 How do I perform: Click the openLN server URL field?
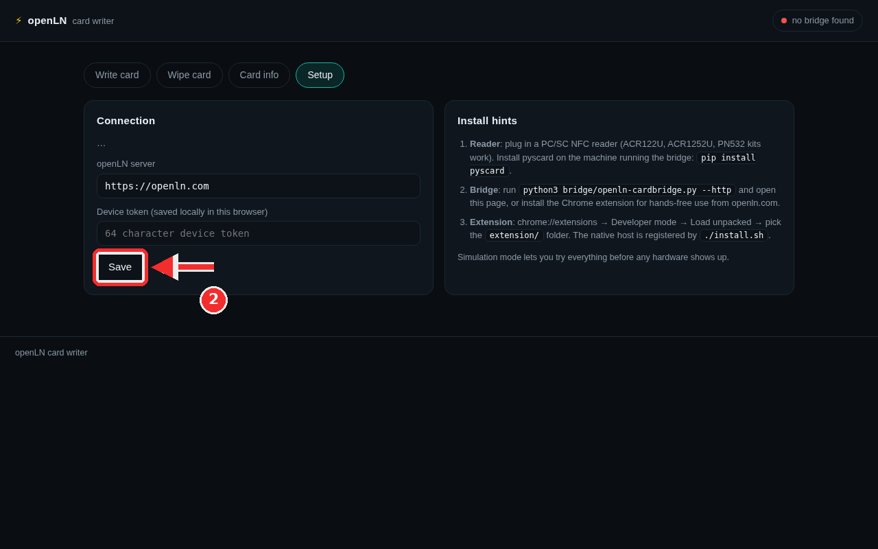[x=259, y=186]
